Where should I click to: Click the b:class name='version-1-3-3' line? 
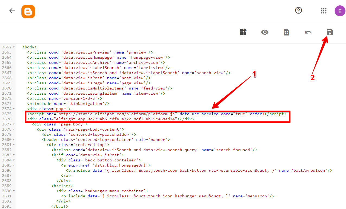point(65,98)
